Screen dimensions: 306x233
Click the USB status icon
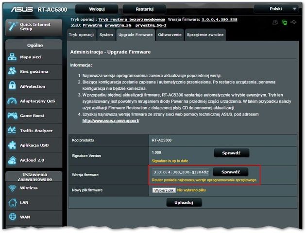293,22
